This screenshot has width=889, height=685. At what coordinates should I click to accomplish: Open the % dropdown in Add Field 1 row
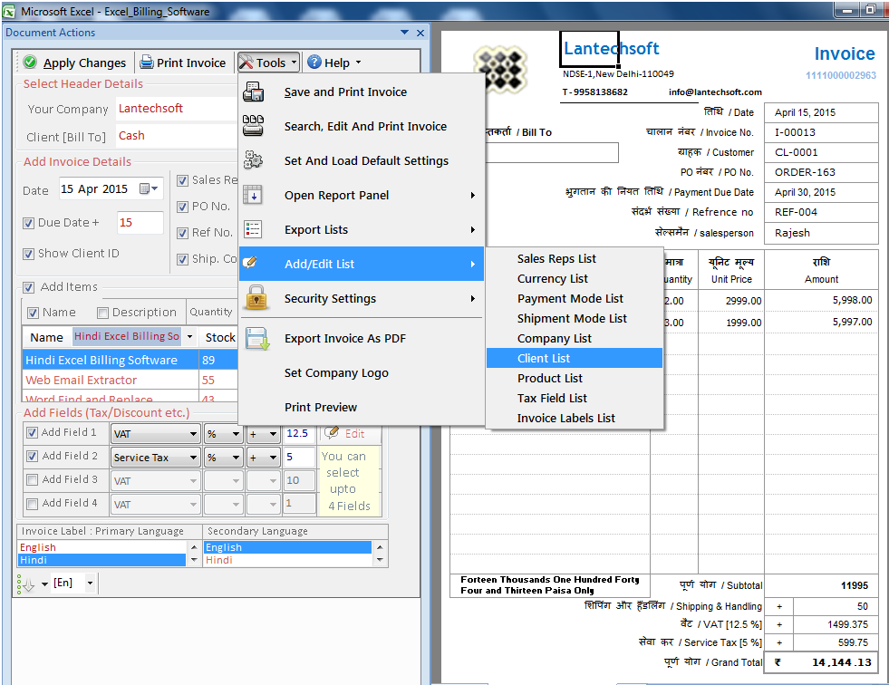point(237,434)
